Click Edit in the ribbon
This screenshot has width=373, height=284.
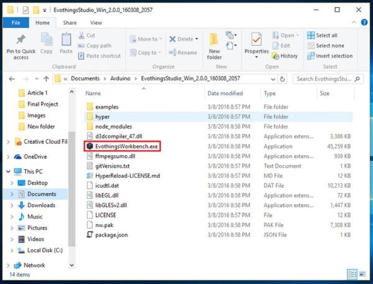click(x=281, y=45)
